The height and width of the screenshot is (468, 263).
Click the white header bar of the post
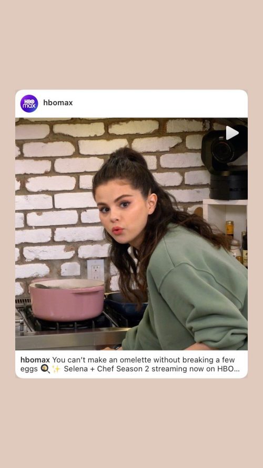tap(131, 104)
